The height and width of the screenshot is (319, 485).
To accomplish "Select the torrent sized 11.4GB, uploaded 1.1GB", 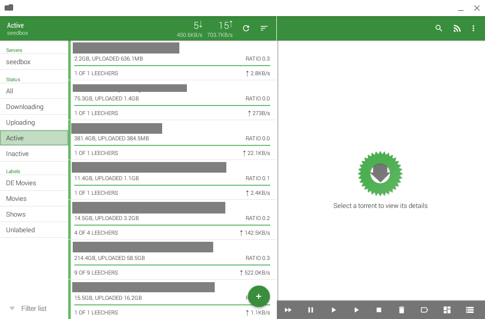I will tap(172, 180).
